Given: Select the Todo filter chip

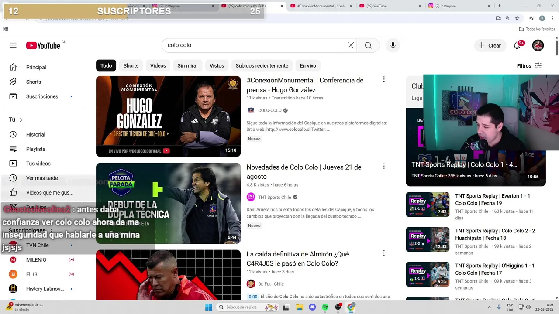Looking at the screenshot, I should [x=106, y=65].
